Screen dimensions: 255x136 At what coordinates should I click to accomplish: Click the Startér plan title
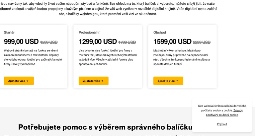[x=9, y=33]
